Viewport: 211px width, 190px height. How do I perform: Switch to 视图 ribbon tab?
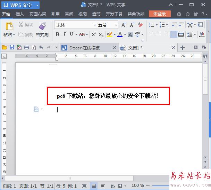point(83,14)
